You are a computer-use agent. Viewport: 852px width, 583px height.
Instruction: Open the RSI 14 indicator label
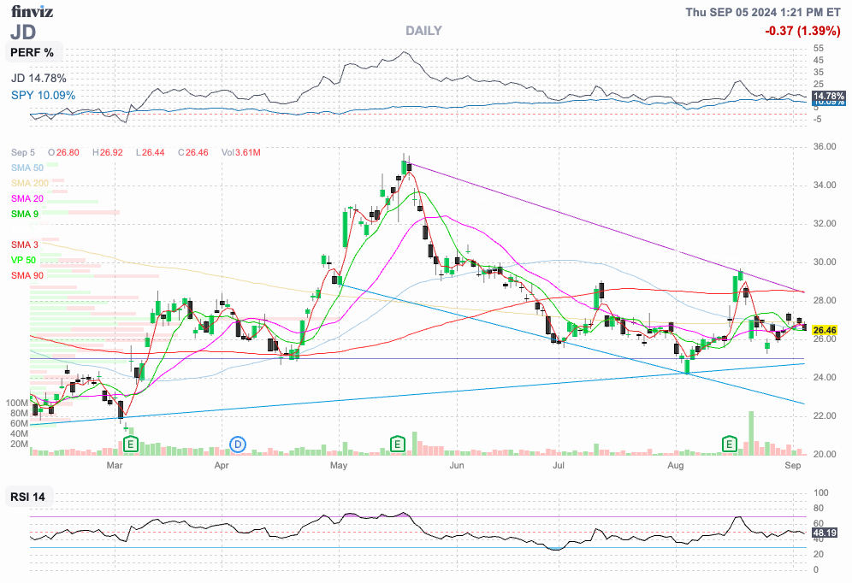(27, 497)
